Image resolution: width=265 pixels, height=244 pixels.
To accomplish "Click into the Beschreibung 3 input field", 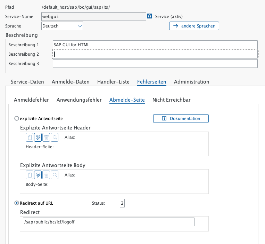I will click(155, 63).
